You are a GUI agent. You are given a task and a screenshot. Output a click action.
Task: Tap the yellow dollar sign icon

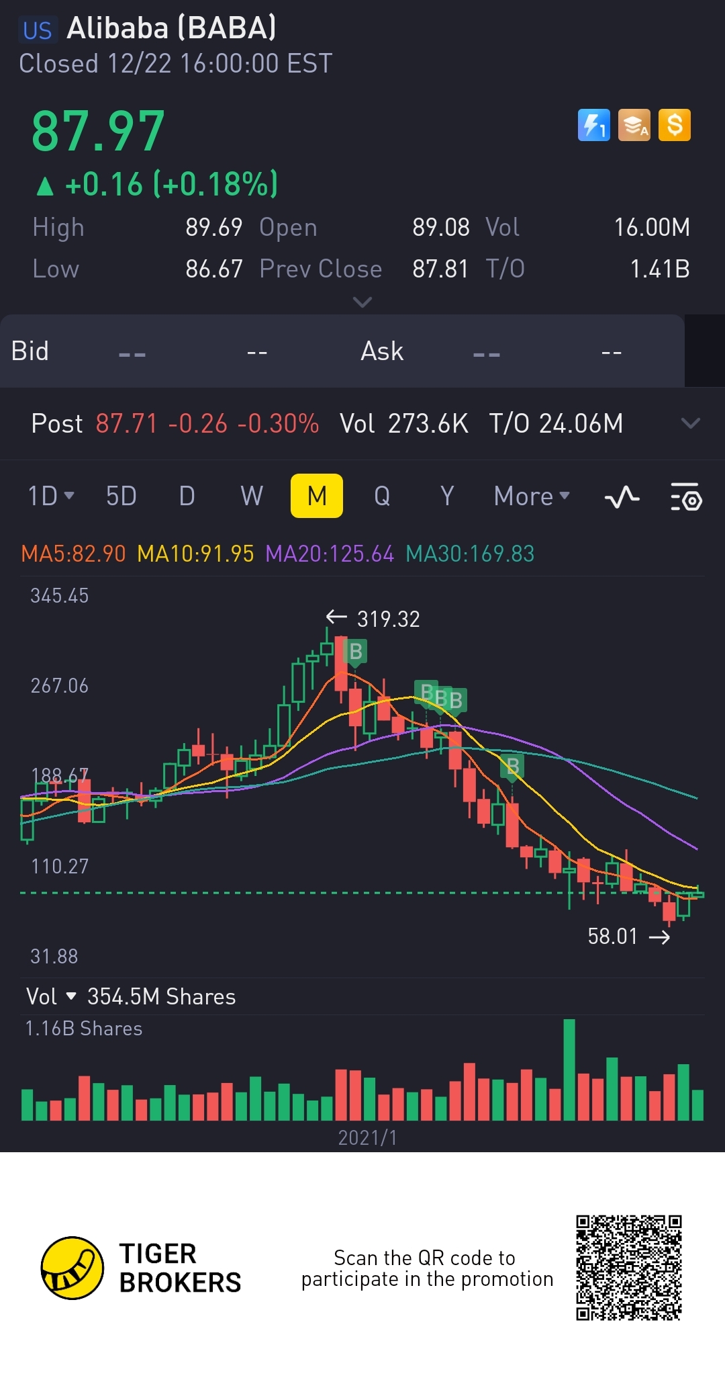[x=675, y=125]
